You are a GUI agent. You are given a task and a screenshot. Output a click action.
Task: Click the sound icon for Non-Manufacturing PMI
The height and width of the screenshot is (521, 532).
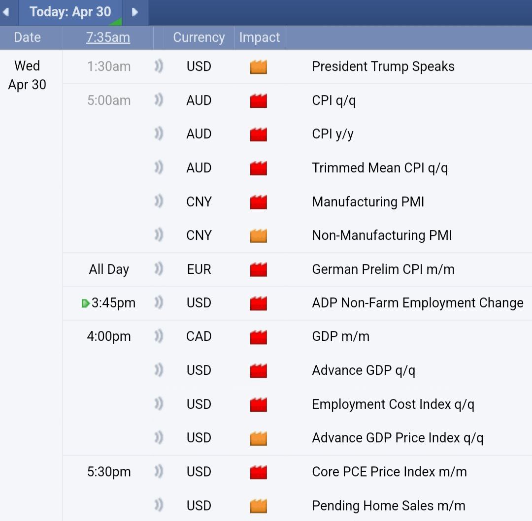click(x=159, y=235)
